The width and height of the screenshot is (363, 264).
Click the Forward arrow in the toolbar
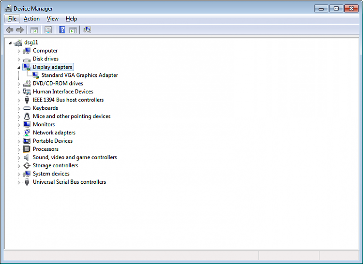tap(20, 30)
